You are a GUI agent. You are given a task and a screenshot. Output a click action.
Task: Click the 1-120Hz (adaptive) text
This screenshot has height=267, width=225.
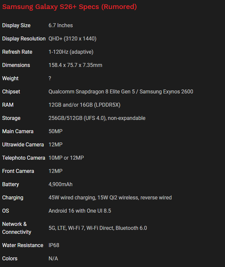tap(71, 52)
